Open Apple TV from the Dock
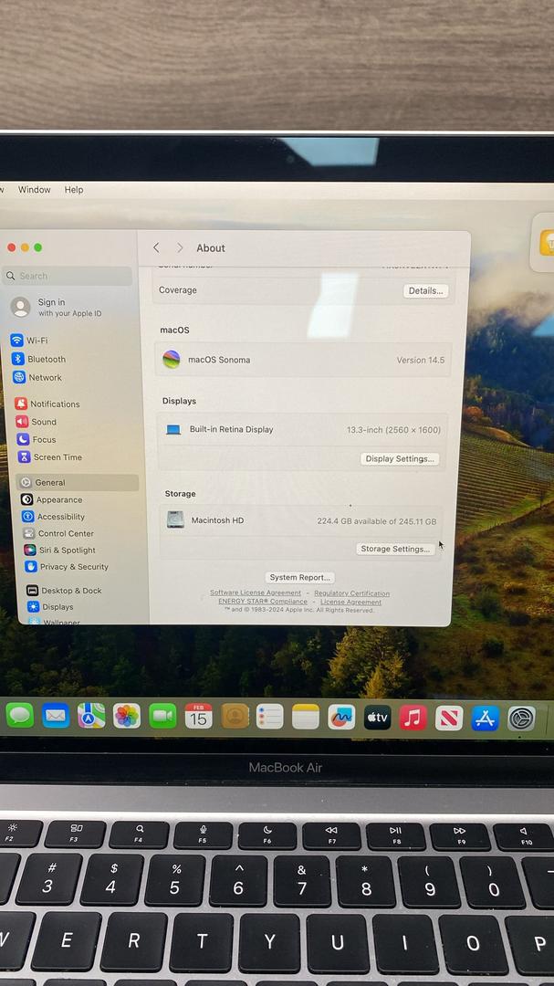Screen dimensions: 554x986 coord(377,717)
